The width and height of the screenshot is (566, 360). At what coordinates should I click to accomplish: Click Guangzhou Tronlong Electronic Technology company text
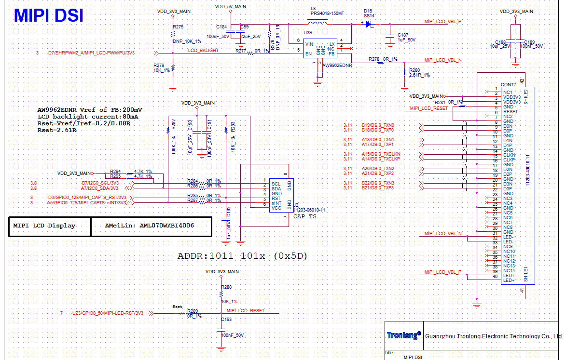point(494,336)
